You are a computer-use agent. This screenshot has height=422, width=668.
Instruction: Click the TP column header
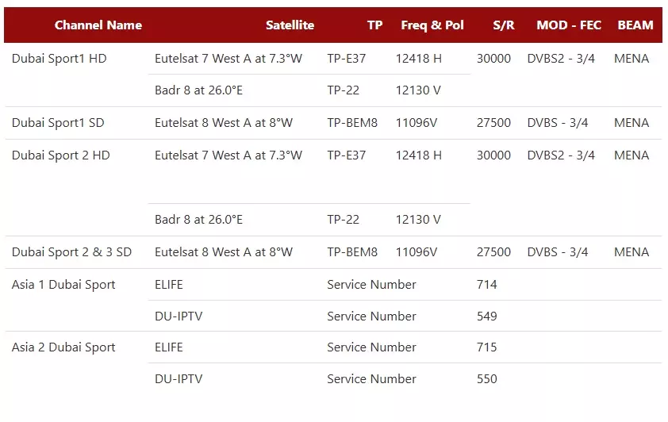(x=374, y=25)
